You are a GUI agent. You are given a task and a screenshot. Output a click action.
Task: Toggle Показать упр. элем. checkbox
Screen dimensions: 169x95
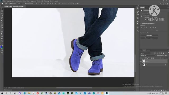coord(25,4)
